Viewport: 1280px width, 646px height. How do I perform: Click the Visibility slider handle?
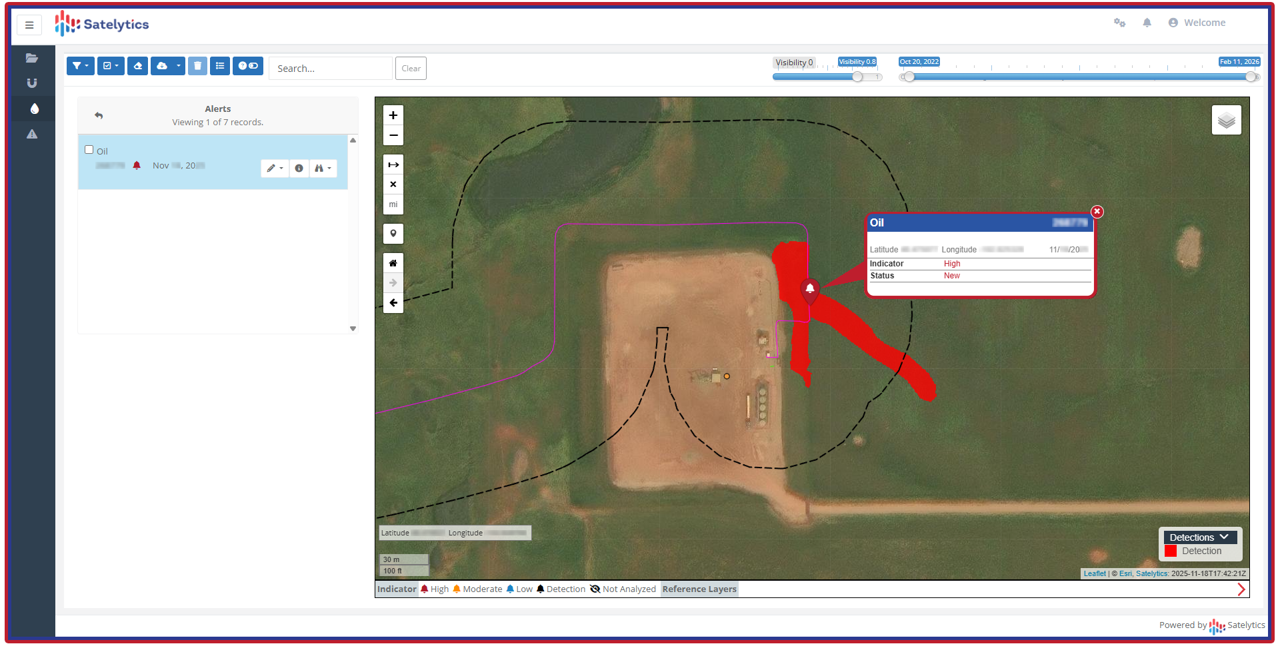pos(858,77)
